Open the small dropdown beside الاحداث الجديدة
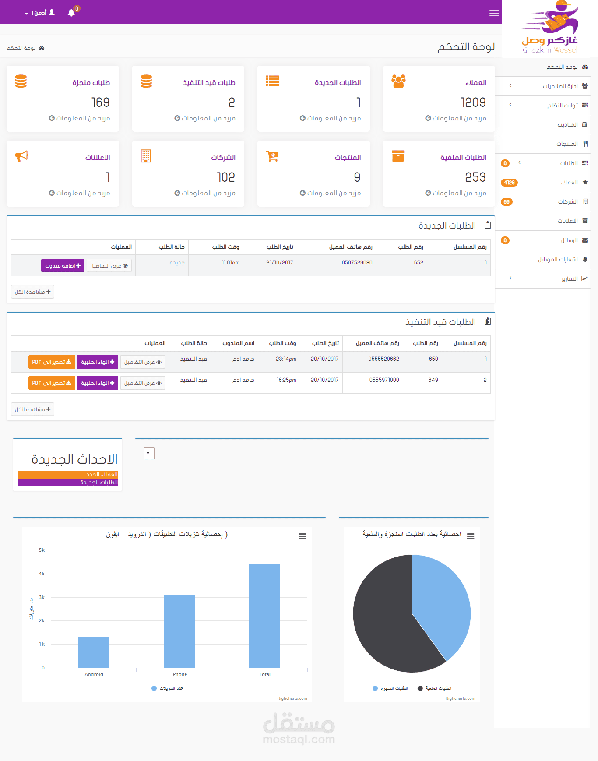 [x=149, y=453]
